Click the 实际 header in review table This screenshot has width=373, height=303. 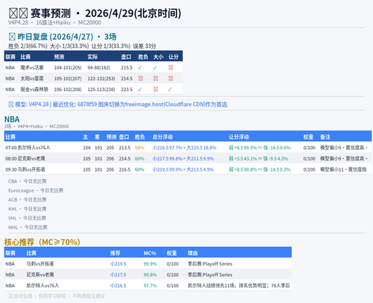pyautogui.click(x=93, y=57)
